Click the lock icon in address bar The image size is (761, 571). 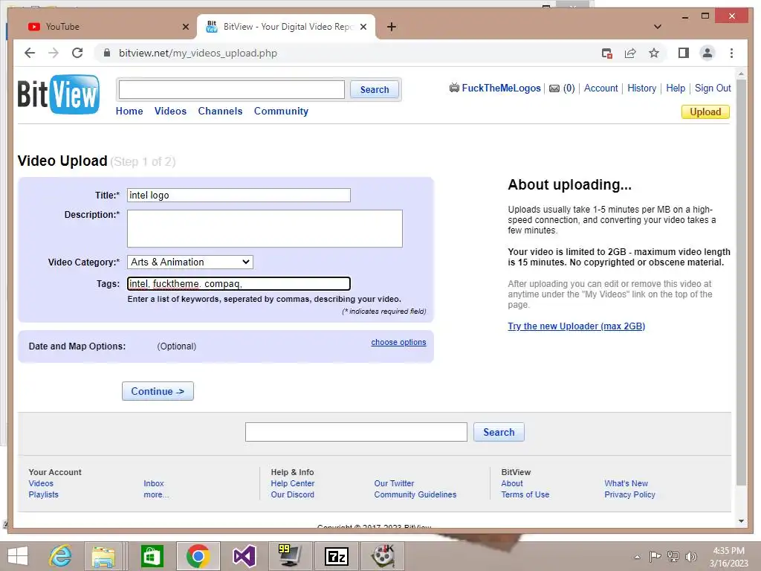107,53
